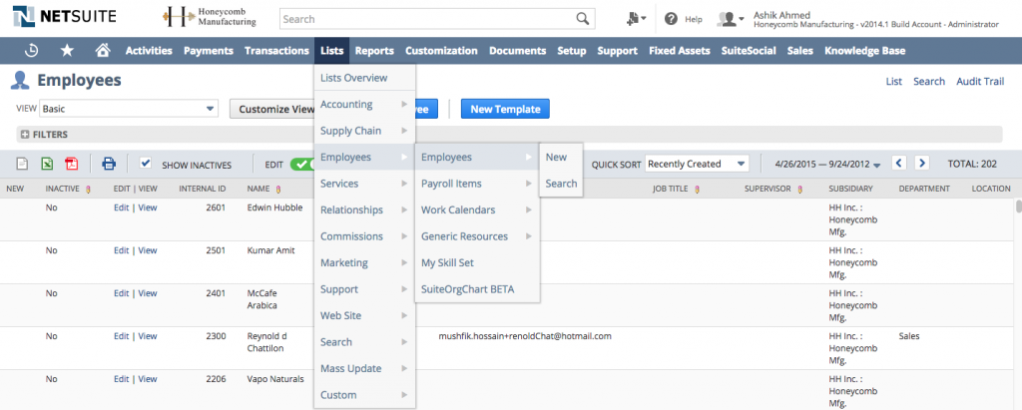The width and height of the screenshot is (1022, 410).
Task: Click the Employees page person icon
Action: pyautogui.click(x=20, y=80)
